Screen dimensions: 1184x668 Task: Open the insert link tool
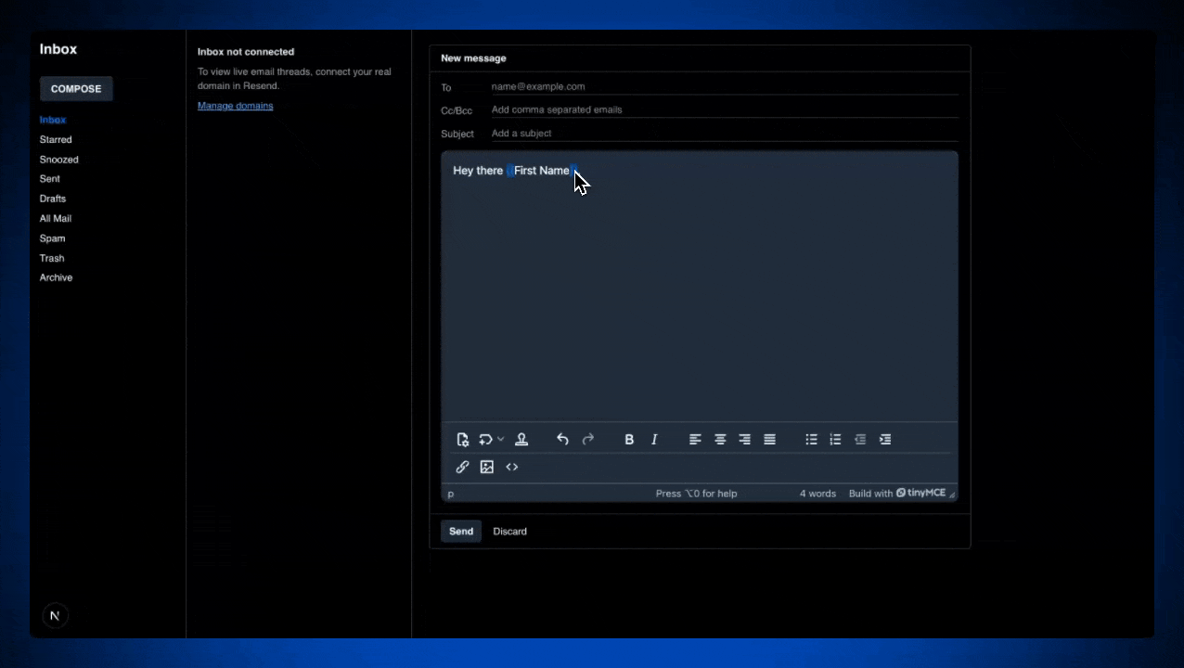coord(462,467)
